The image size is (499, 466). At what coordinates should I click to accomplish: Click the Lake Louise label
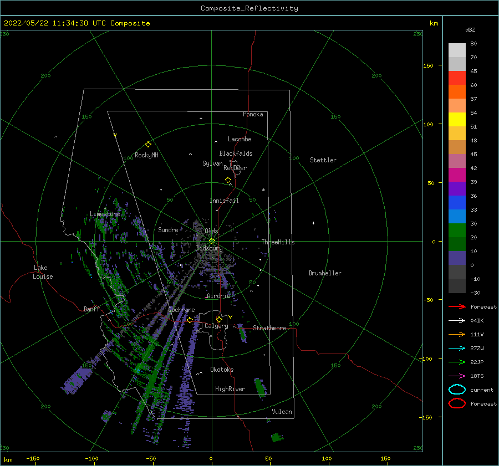[x=43, y=272]
